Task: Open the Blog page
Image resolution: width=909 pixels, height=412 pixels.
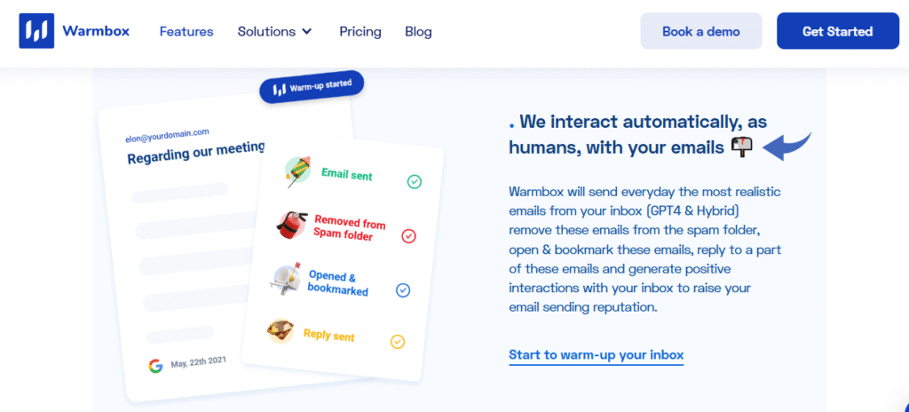Action: click(418, 31)
